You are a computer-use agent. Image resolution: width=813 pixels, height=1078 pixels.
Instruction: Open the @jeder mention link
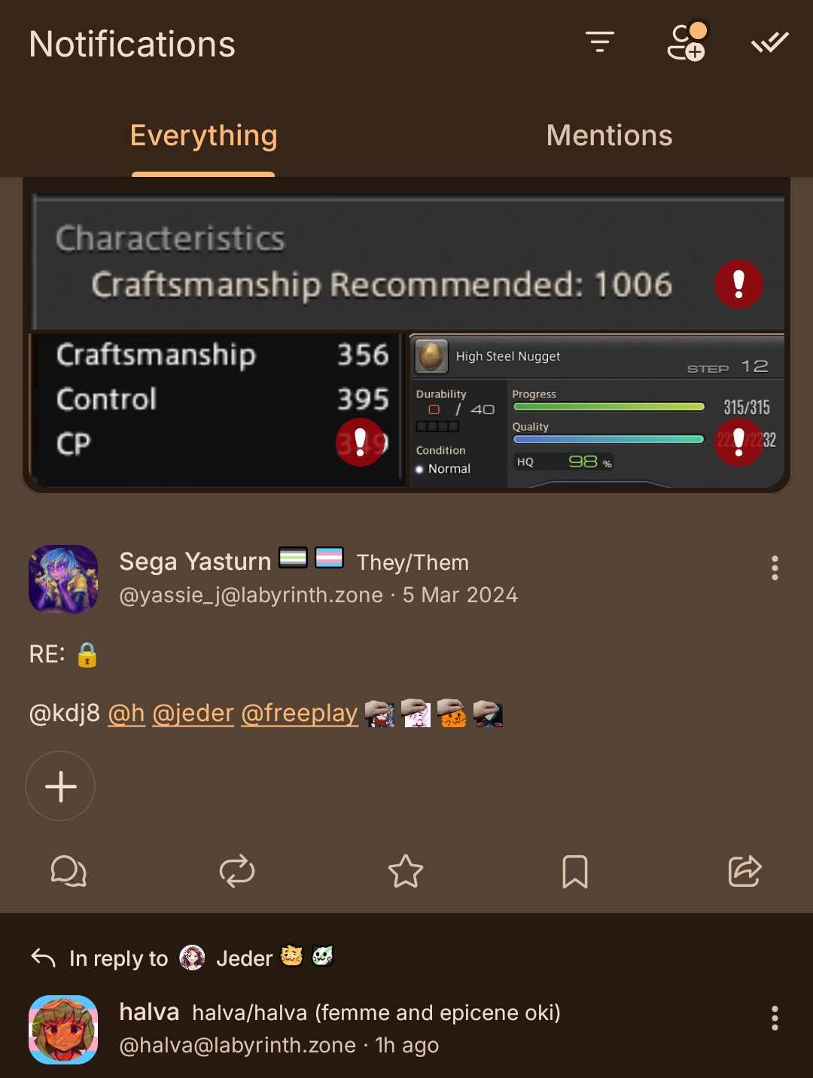[x=193, y=712]
